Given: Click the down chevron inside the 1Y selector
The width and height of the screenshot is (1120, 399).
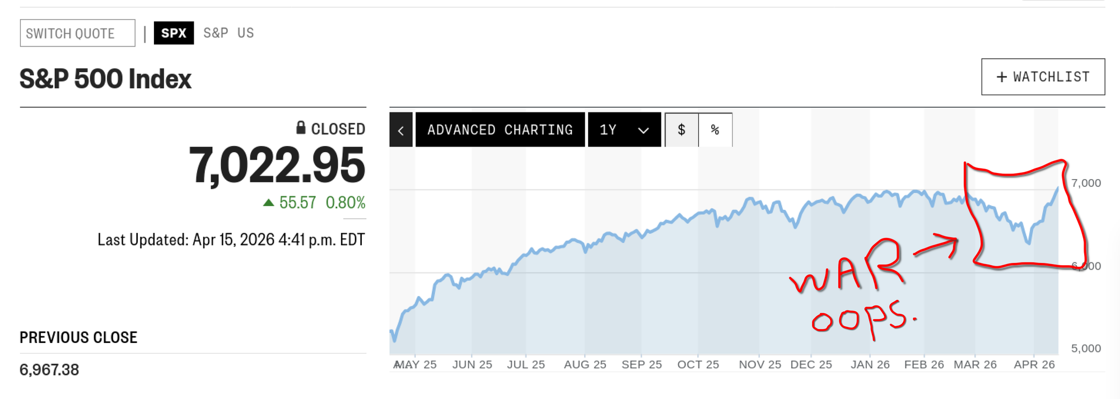Looking at the screenshot, I should coord(642,129).
